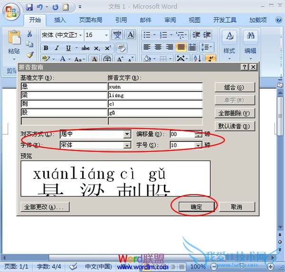This screenshot has width=285, height=272.
Task: Click the xuán pinyin text field
Action: (155, 87)
